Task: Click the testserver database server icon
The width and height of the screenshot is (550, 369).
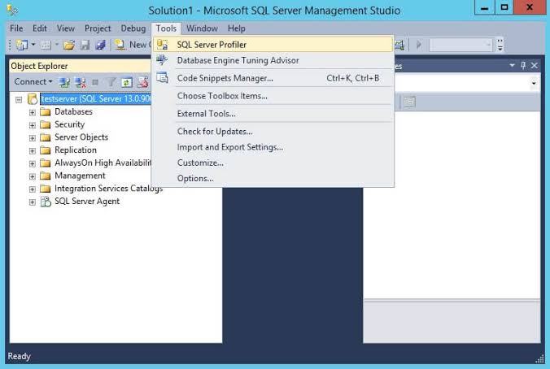Action: coord(33,99)
